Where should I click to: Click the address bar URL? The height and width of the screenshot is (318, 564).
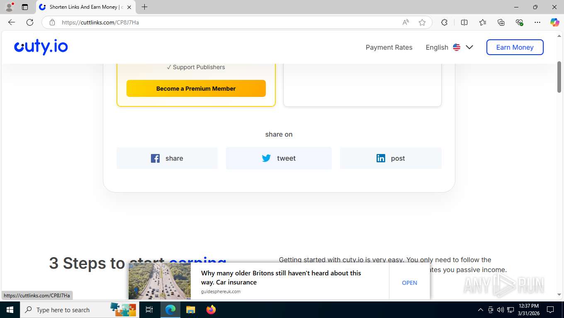click(100, 22)
